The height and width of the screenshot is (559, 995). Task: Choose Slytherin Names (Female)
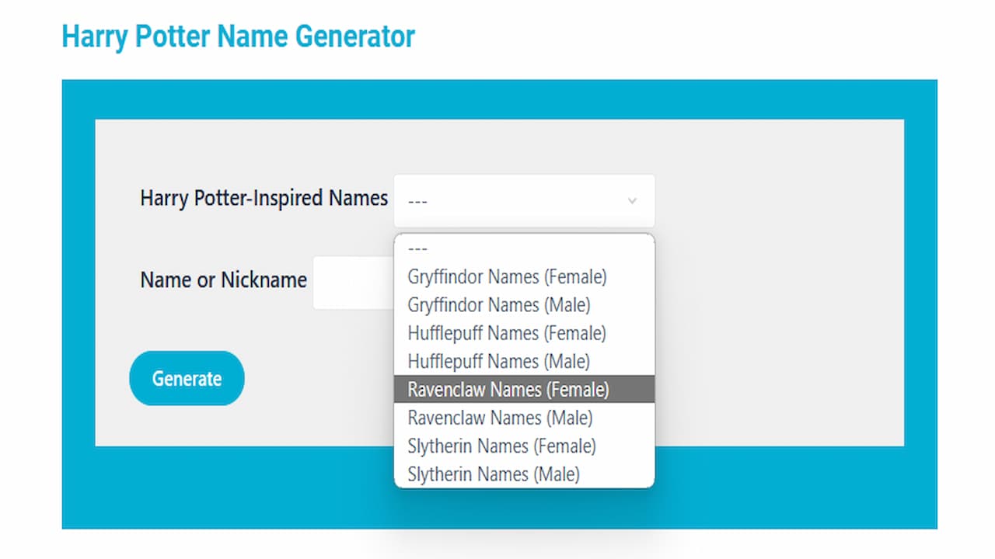pyautogui.click(x=501, y=446)
